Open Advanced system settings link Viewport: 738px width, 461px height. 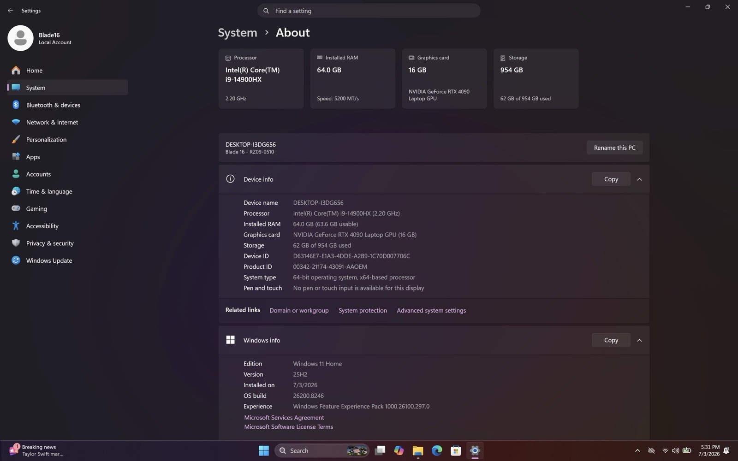[431, 310]
